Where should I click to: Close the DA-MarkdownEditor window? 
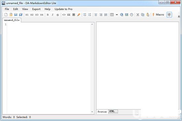coord(175,2)
